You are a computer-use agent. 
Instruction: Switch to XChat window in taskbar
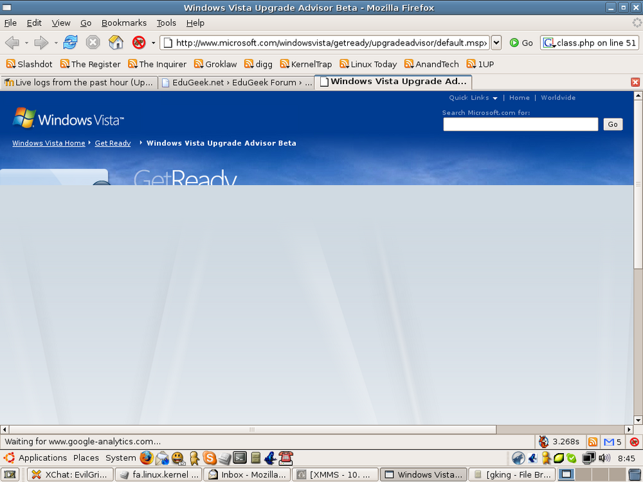(70, 474)
